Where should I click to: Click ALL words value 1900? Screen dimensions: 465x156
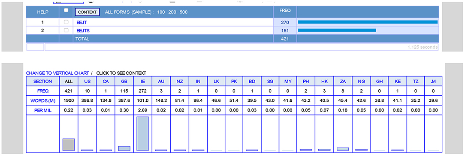pos(69,100)
